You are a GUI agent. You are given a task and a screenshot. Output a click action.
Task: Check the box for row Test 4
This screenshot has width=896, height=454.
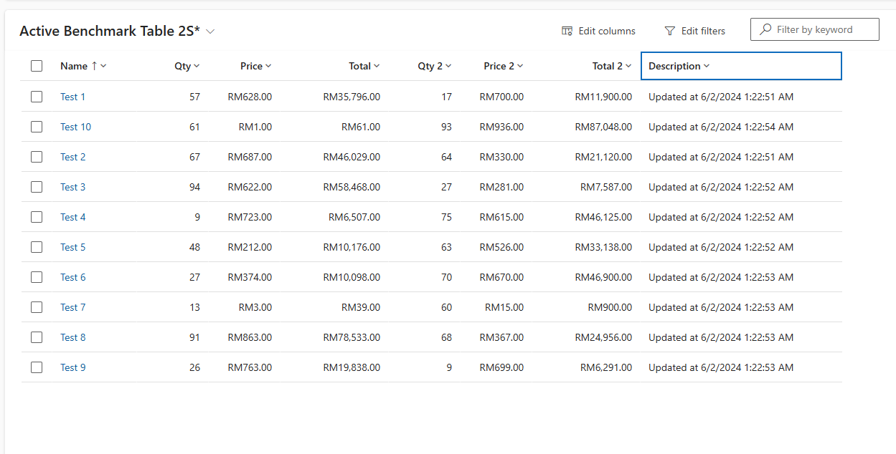tap(37, 217)
